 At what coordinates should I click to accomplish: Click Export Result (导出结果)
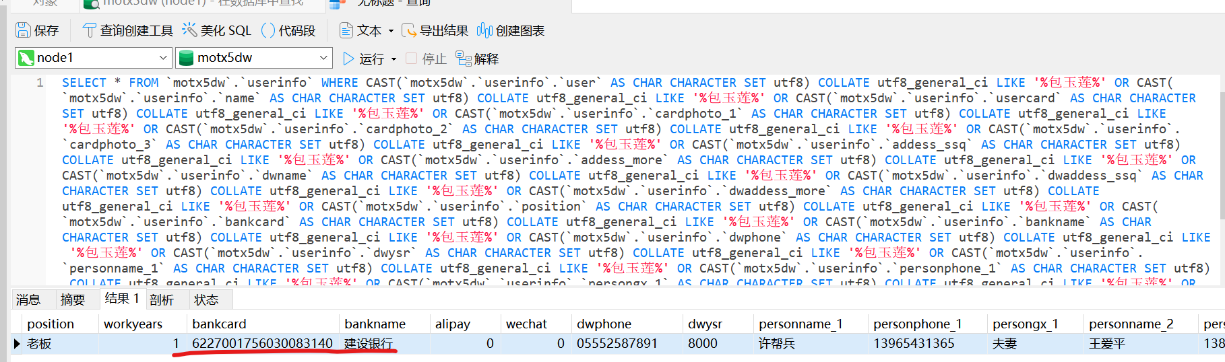[435, 30]
